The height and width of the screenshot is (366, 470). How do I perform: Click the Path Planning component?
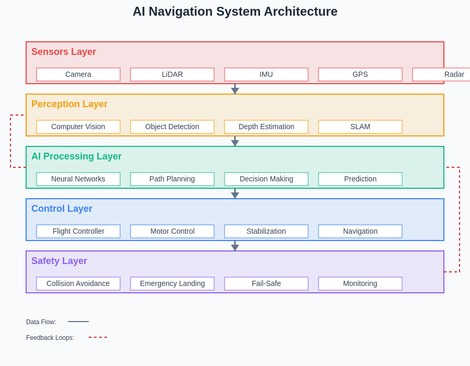click(172, 179)
